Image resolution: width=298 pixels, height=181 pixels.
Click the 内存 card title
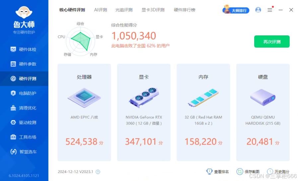click(203, 77)
